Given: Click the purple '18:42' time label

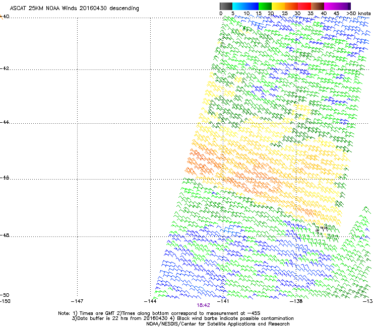Looking at the screenshot, I should (204, 305).
